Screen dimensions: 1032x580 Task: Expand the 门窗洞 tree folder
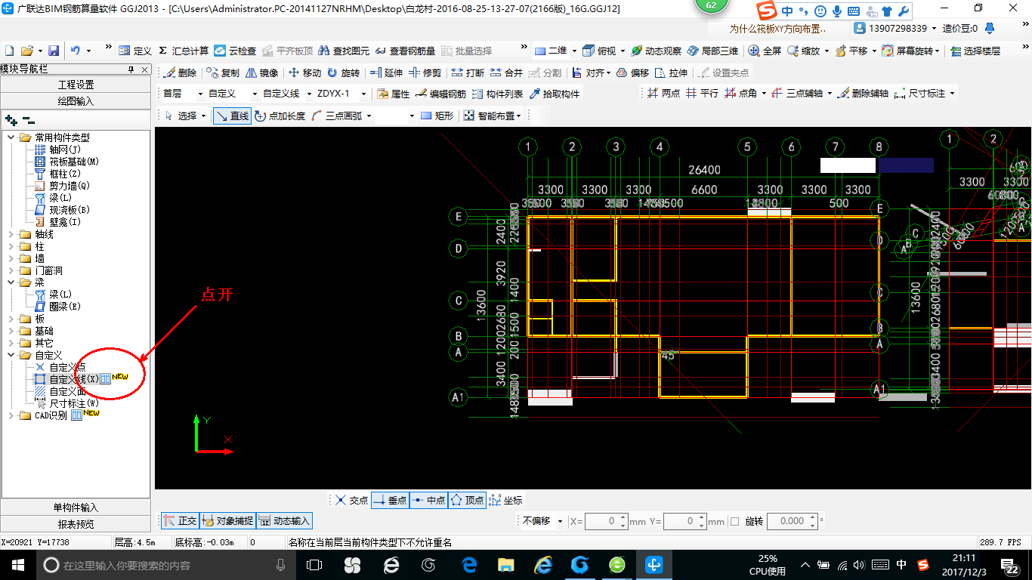pos(11,270)
